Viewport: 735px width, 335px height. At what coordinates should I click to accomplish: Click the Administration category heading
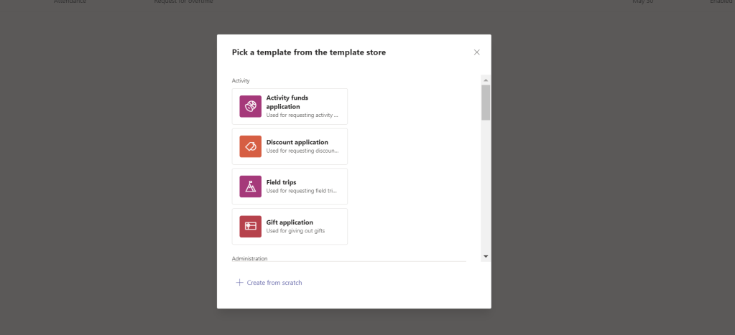tap(249, 258)
